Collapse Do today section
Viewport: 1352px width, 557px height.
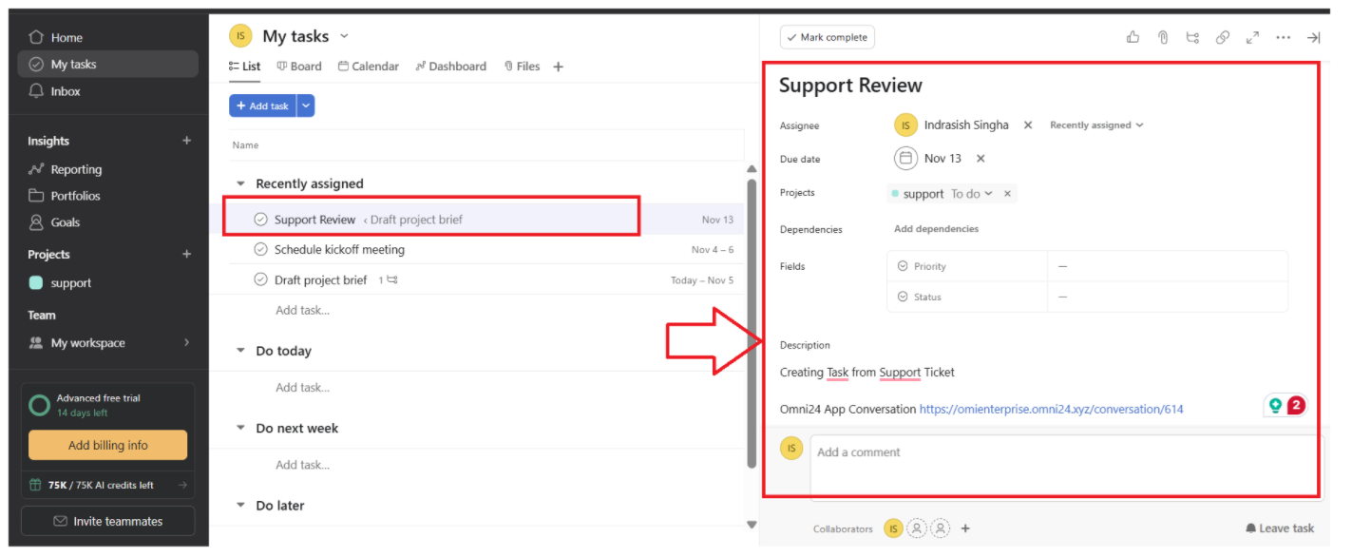click(240, 351)
